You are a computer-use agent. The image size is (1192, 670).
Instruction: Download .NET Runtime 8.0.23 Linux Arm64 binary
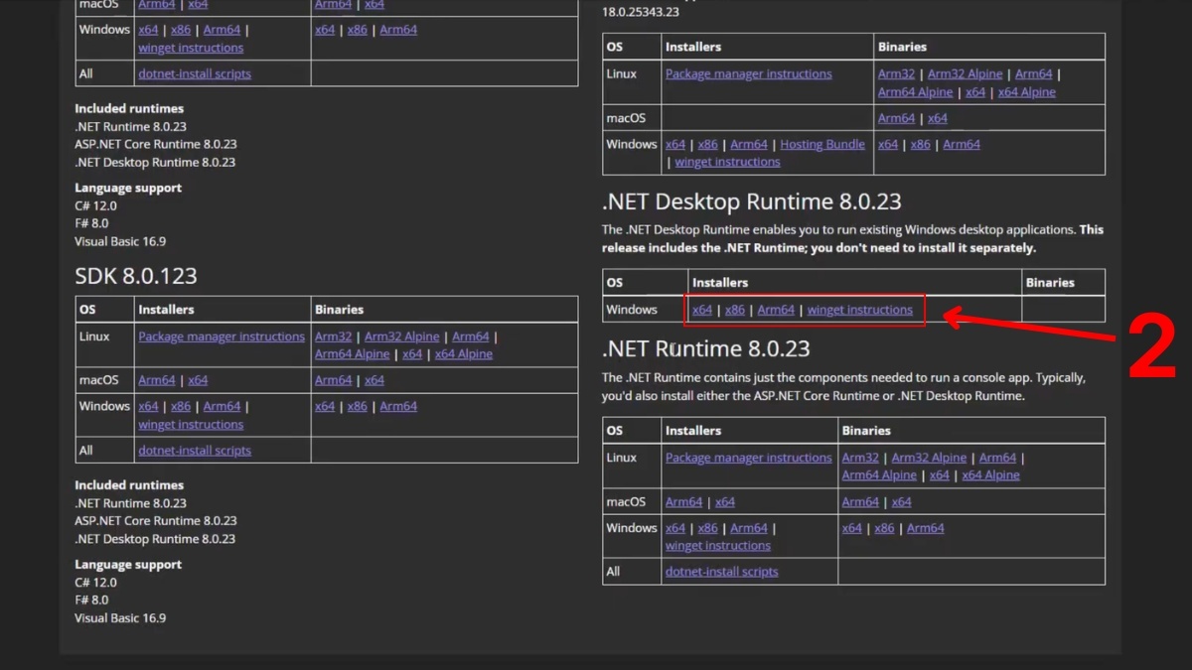(997, 458)
